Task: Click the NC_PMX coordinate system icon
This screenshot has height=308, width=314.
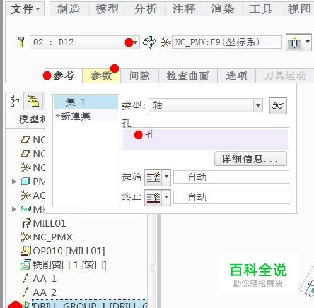Action: [x=26, y=237]
